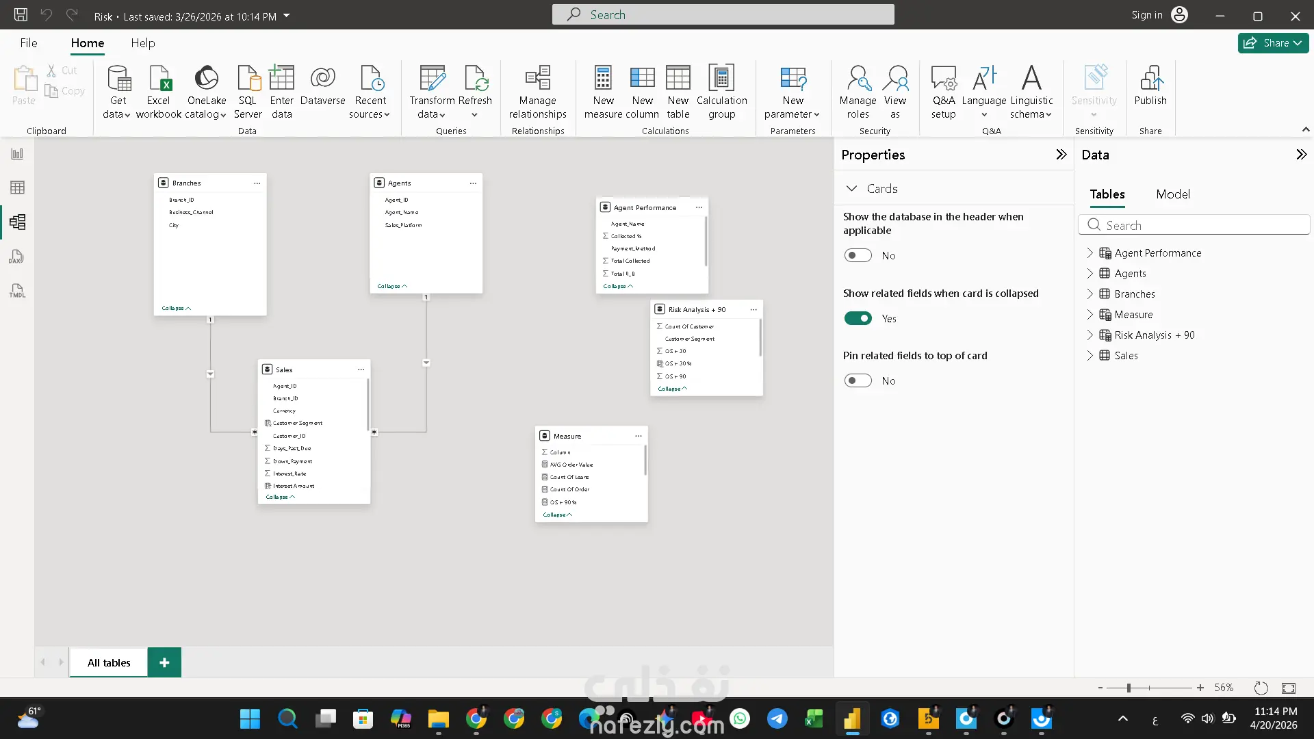Publish the report
This screenshot has width=1314, height=739.
click(x=1150, y=86)
